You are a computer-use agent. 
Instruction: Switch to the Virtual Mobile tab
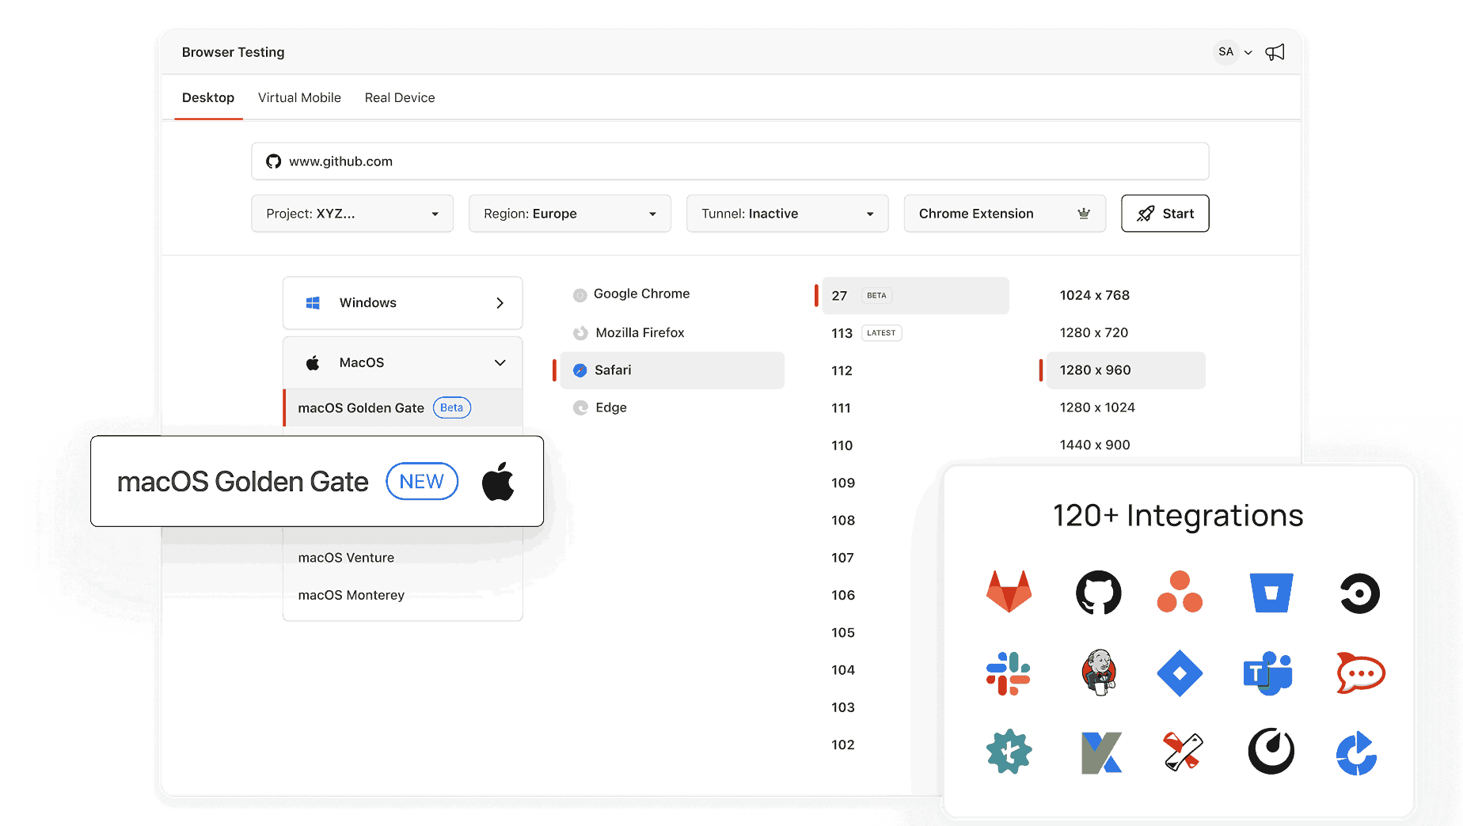[x=299, y=97]
